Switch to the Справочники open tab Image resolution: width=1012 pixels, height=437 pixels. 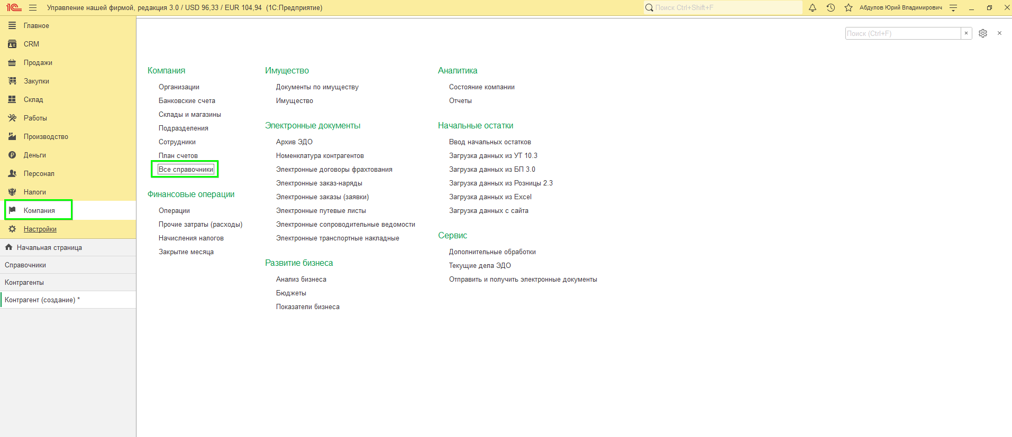[68, 265]
